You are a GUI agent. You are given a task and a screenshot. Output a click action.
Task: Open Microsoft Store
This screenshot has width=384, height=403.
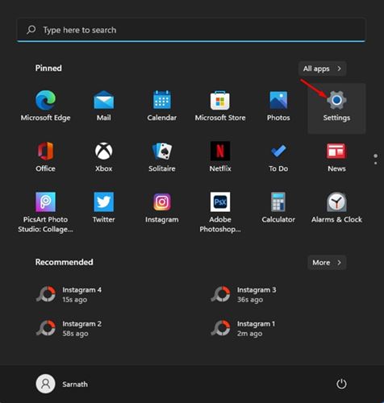point(220,106)
